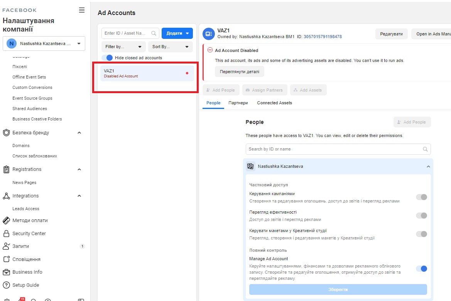Open the hamburger menu next to FACEBOOK
451x301 pixels.
[82, 10]
